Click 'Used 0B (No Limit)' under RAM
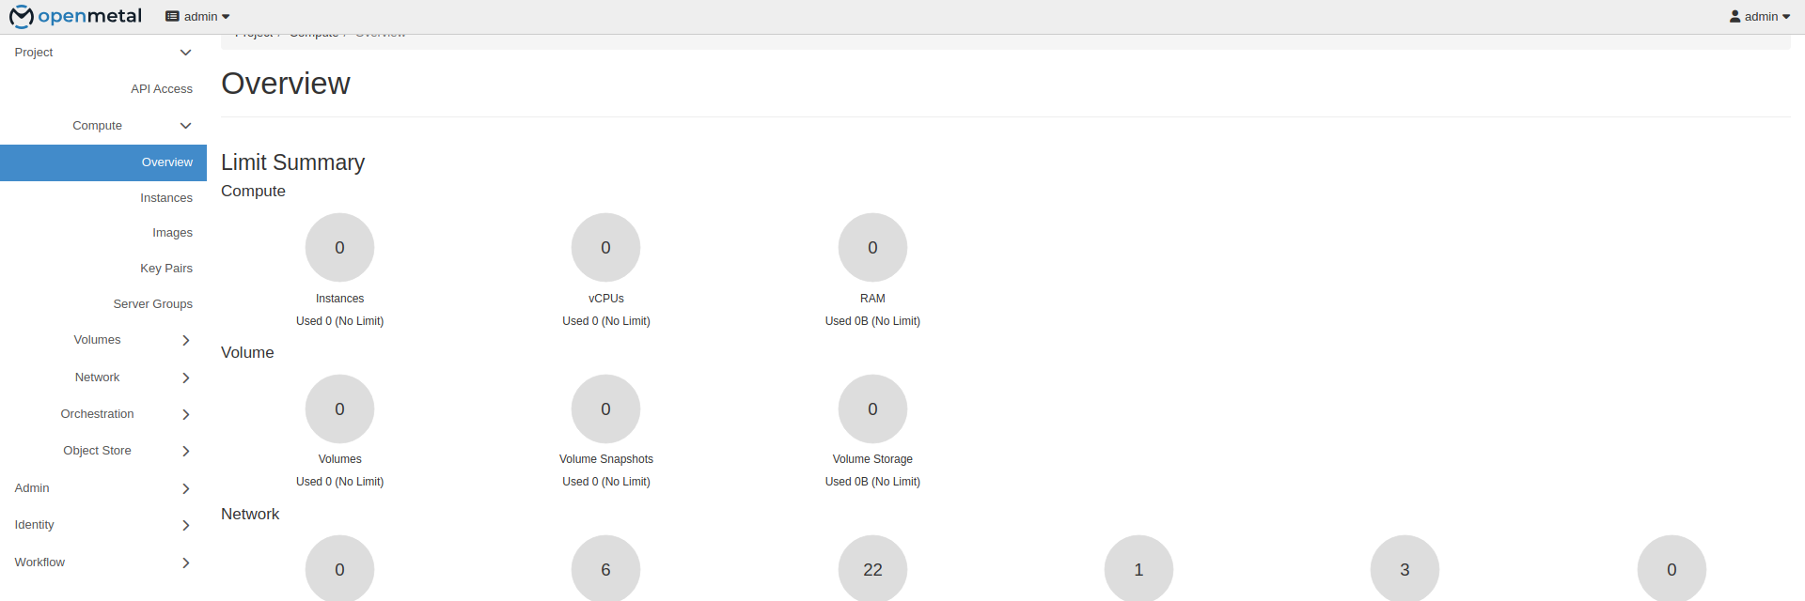 pyautogui.click(x=872, y=321)
